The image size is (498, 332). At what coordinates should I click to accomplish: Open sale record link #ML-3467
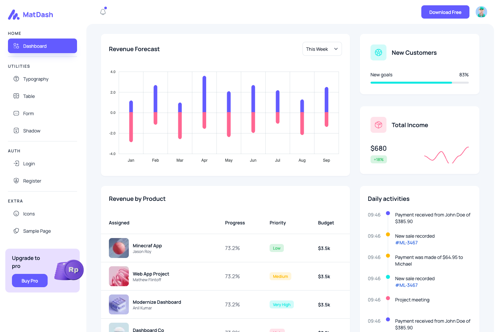[x=406, y=243]
